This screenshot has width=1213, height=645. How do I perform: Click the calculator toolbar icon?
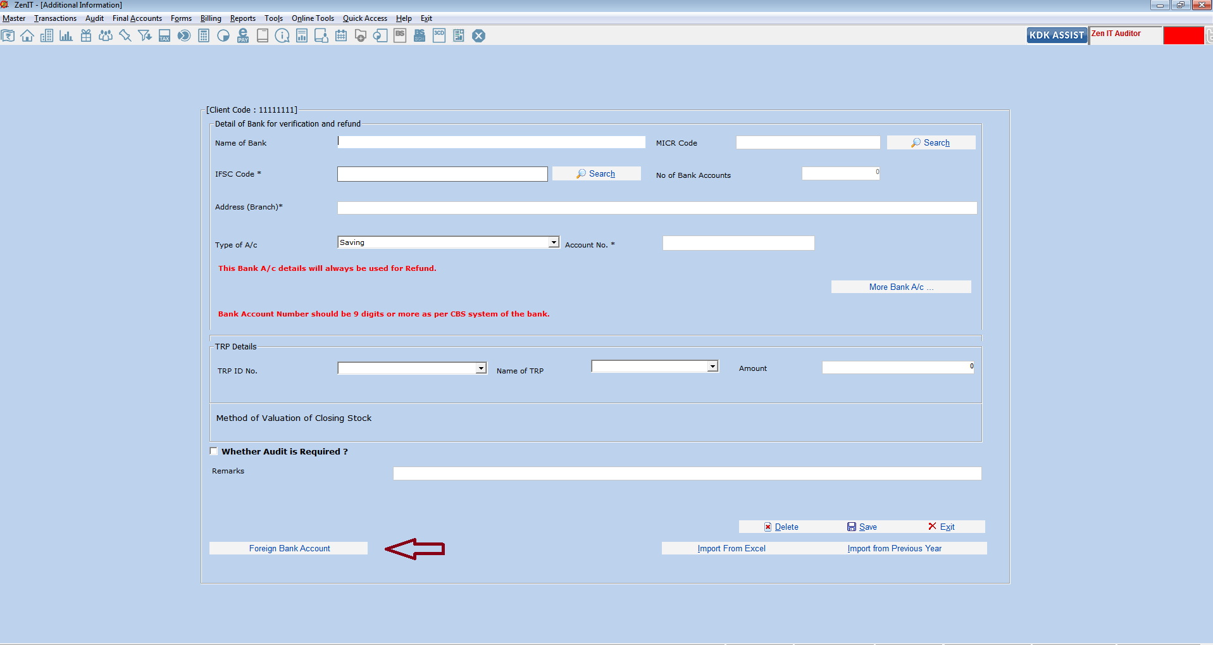coord(204,36)
